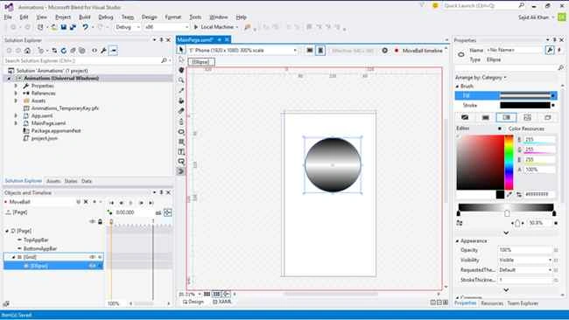This screenshot has height=320, width=569.
Task: Select the Stroke brush row
Action: coord(506,106)
